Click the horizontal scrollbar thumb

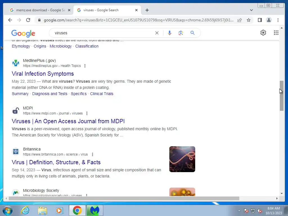click(x=124, y=198)
